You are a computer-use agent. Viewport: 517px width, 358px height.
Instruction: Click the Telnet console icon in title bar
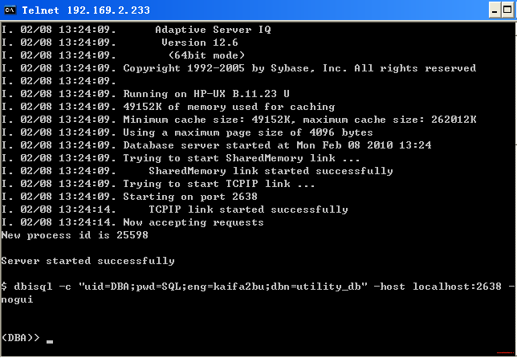click(10, 10)
